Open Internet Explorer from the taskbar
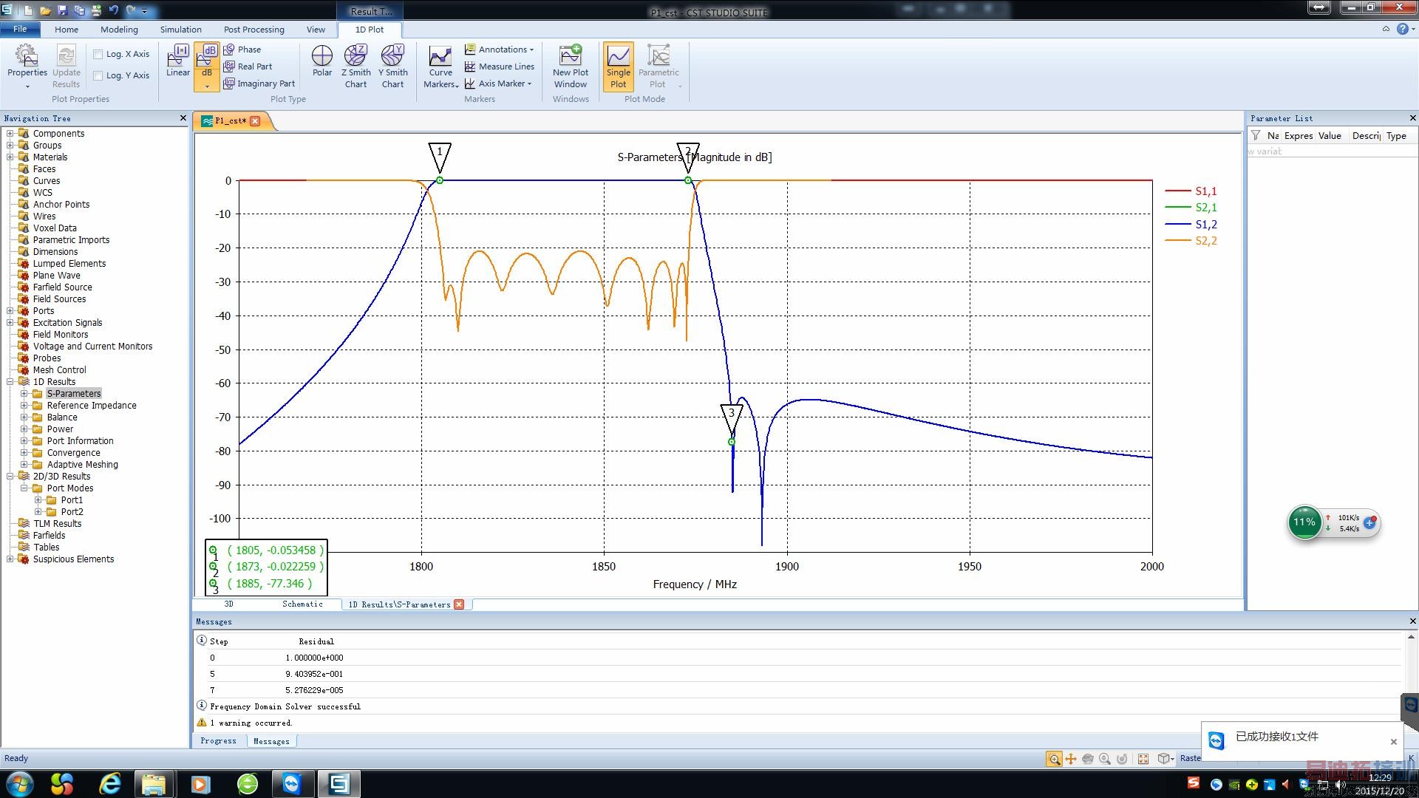The width and height of the screenshot is (1419, 798). point(109,783)
